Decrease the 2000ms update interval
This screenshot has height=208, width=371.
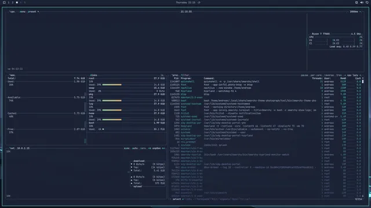click(x=348, y=12)
